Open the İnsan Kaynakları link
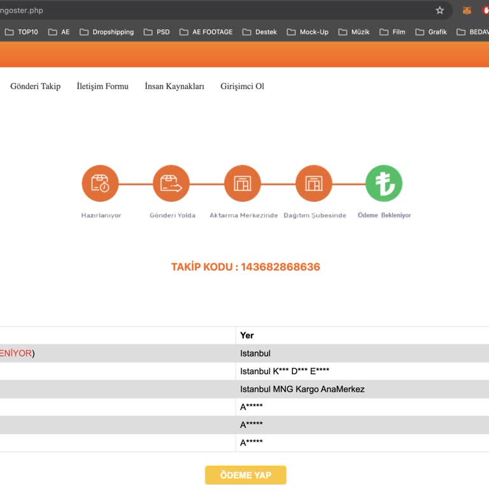489x489 pixels. pyautogui.click(x=174, y=86)
